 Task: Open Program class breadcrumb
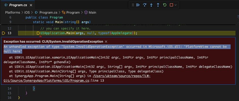pos(71,13)
